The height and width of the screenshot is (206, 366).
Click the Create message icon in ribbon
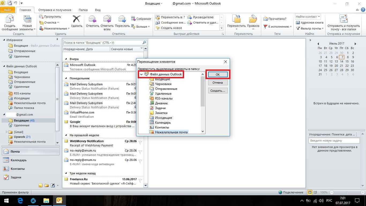click(x=10, y=19)
